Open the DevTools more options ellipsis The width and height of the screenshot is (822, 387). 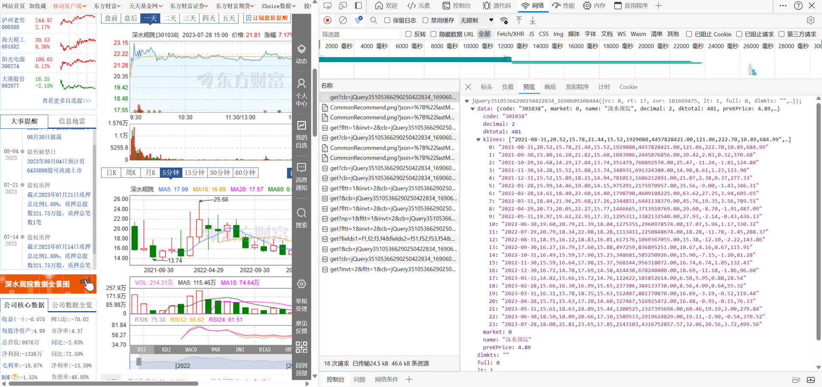pos(783,6)
